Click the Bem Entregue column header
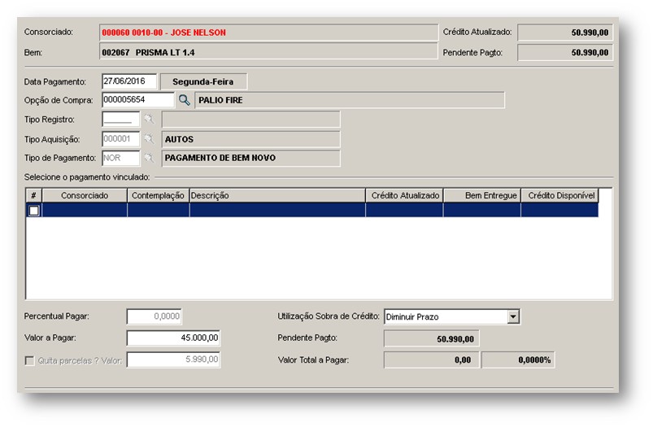Screen dimensions: 653x427 click(x=482, y=195)
